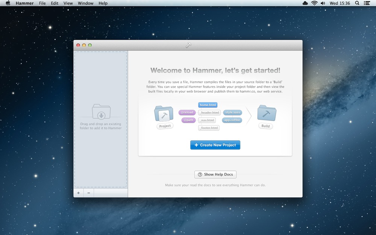376x235 pixels.
Task: Click the drag-and-drop folder download icon
Action: [x=101, y=112]
